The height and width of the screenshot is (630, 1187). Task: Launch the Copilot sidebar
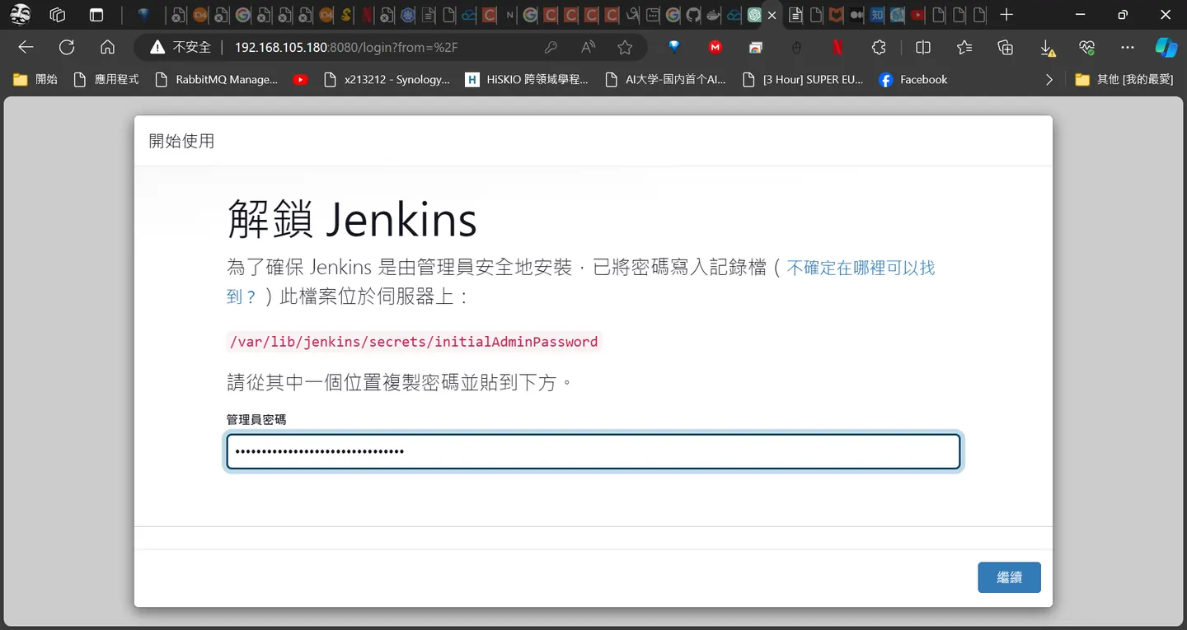click(1166, 47)
